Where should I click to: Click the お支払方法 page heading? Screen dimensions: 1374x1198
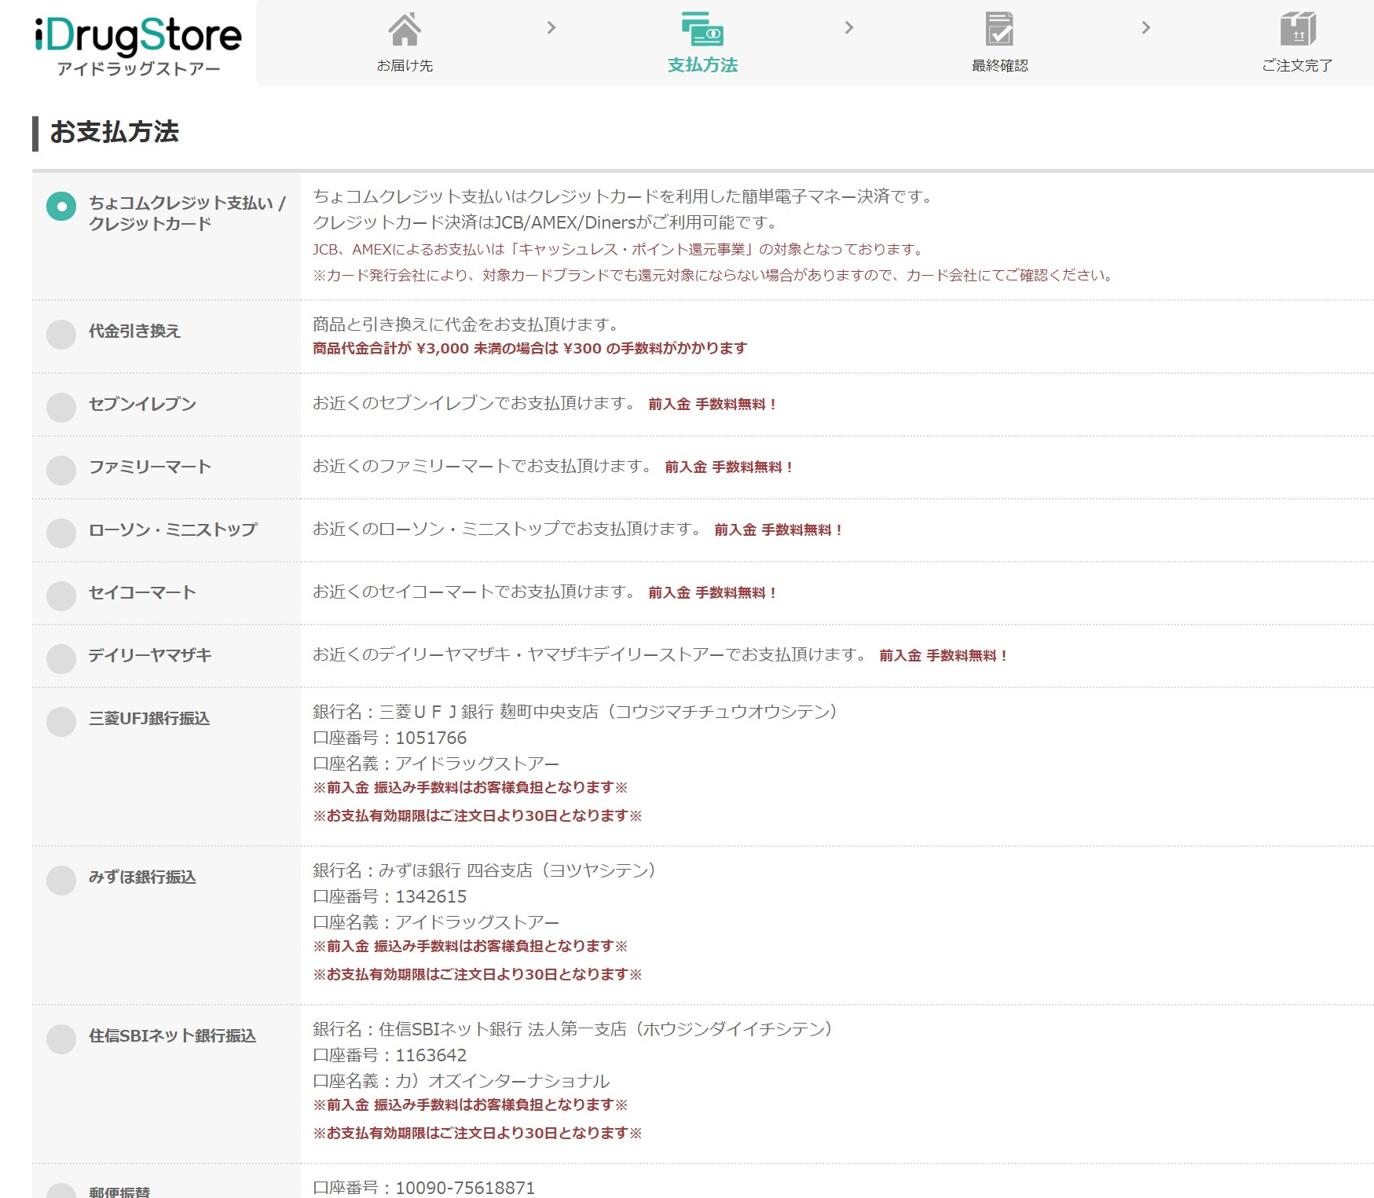(x=115, y=132)
